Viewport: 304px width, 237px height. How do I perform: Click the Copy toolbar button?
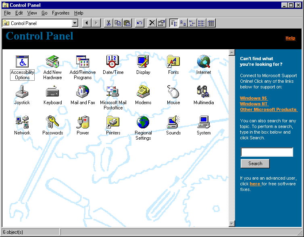[x=118, y=23]
